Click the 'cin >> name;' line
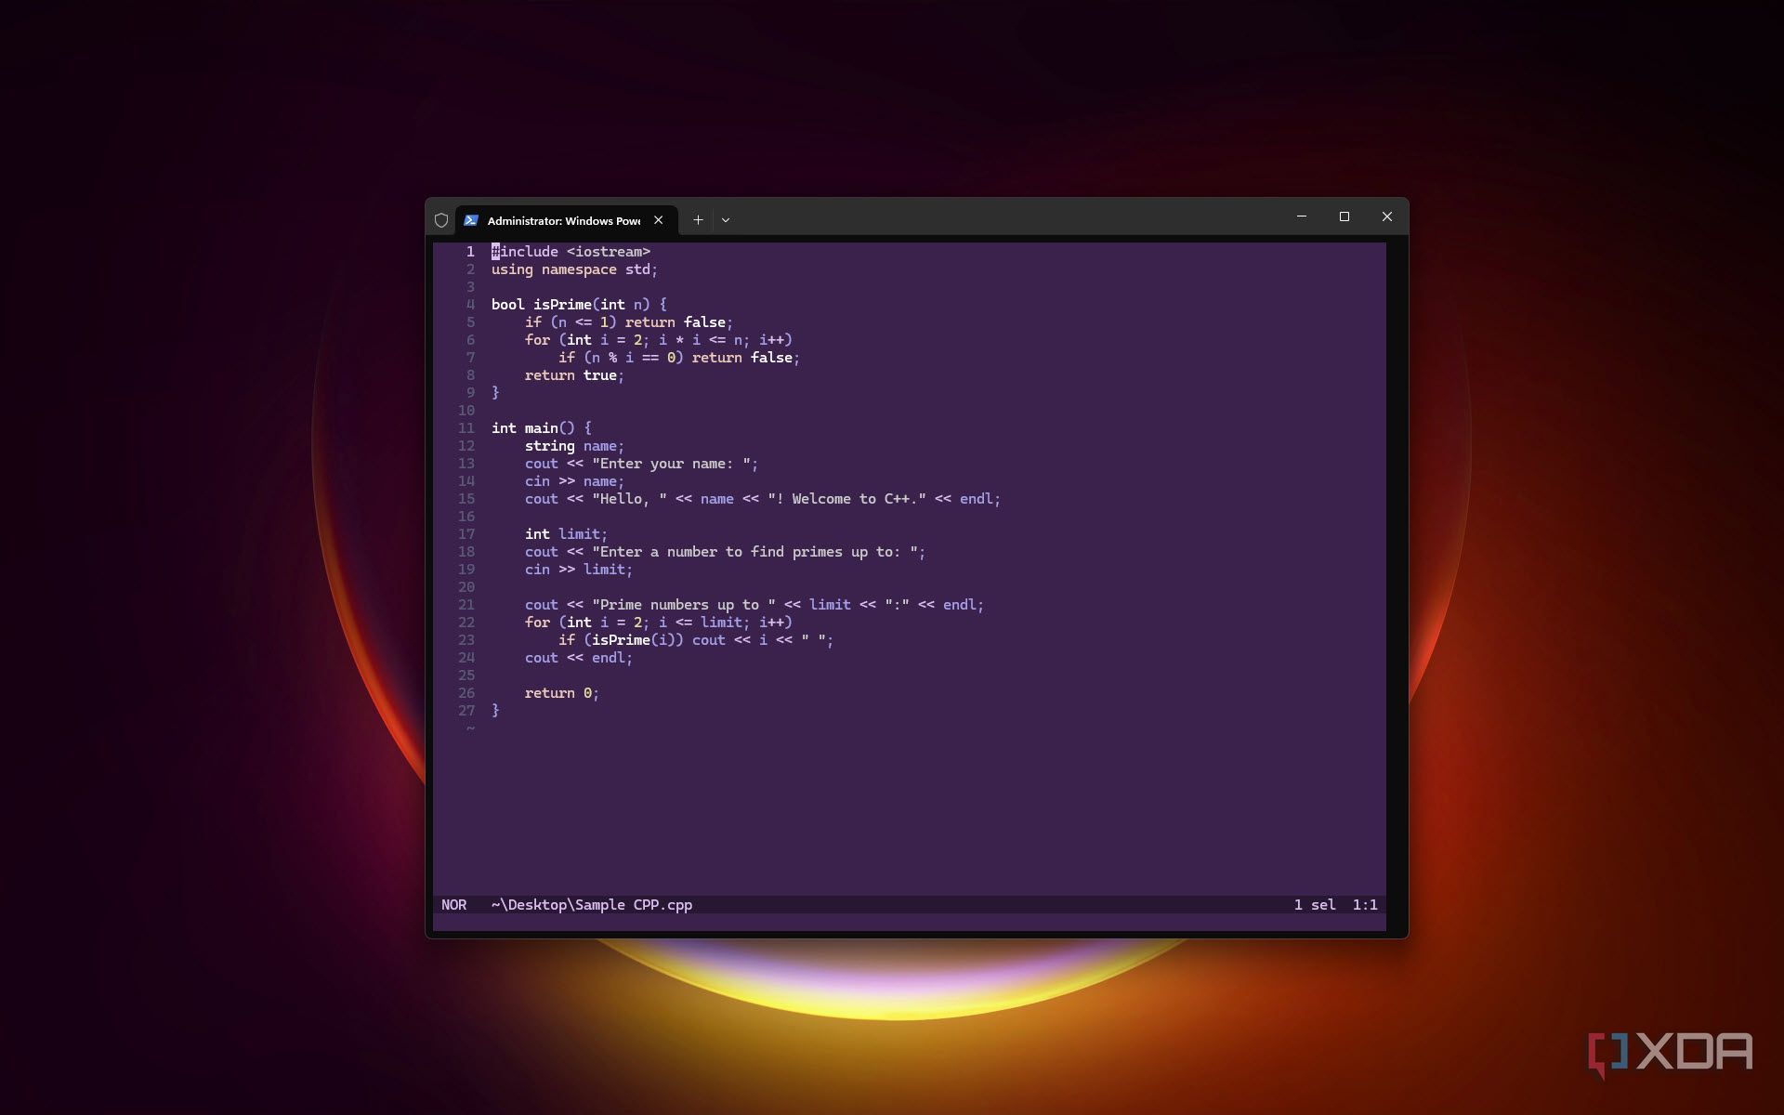Image resolution: width=1784 pixels, height=1115 pixels. [x=574, y=481]
